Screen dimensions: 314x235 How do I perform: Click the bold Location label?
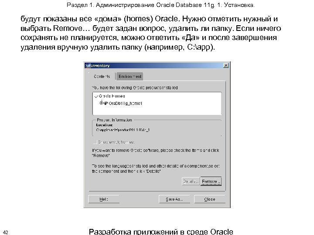[104, 125]
